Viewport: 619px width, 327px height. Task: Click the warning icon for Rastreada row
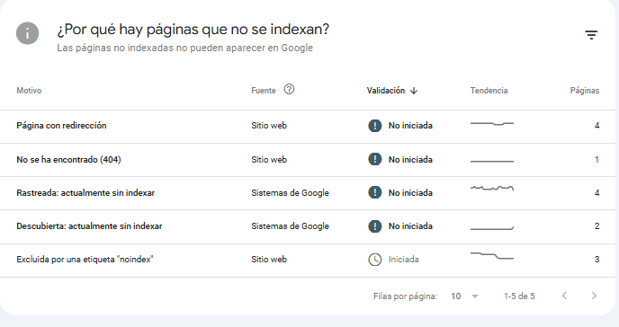coord(374,192)
